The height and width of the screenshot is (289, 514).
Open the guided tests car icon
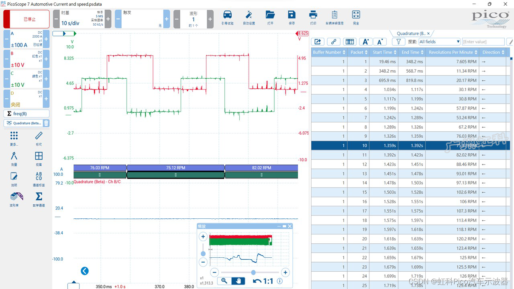[227, 15]
